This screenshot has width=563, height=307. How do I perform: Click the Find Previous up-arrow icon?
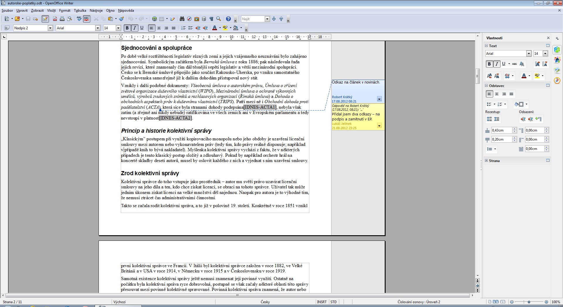[x=281, y=19]
